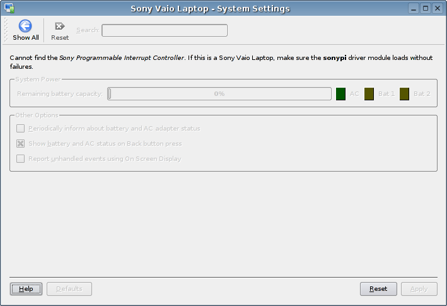Viewport: 447px width, 306px height.
Task: Click the remaining battery capacity progress bar
Action: (x=219, y=94)
